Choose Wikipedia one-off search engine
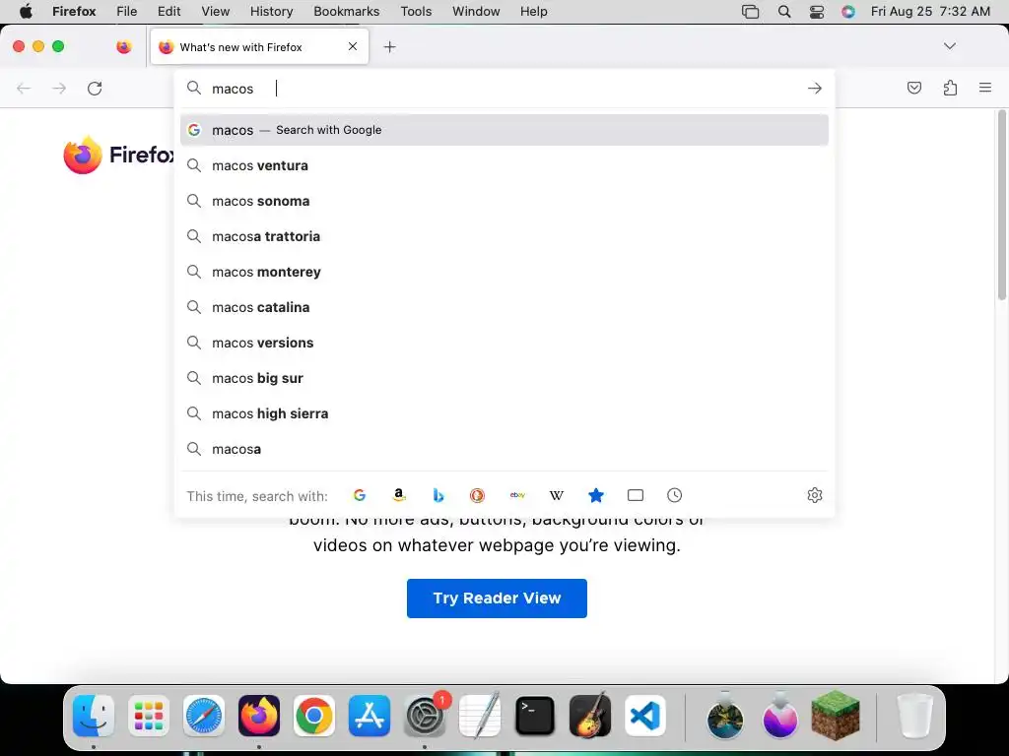 557,495
